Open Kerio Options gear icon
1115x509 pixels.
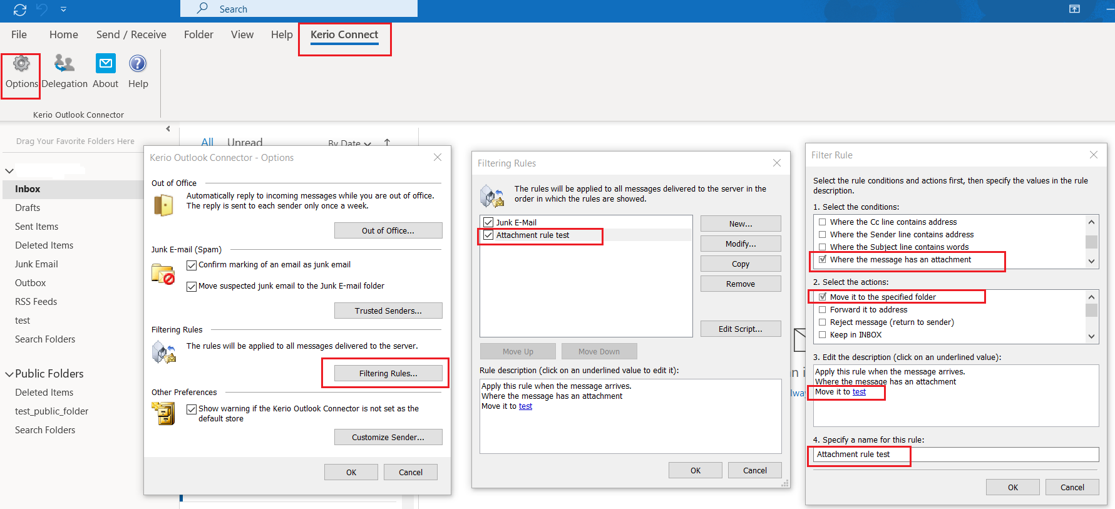coord(21,63)
